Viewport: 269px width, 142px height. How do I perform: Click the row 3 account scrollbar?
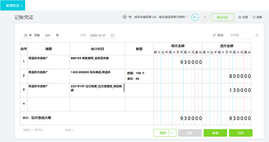[124, 88]
